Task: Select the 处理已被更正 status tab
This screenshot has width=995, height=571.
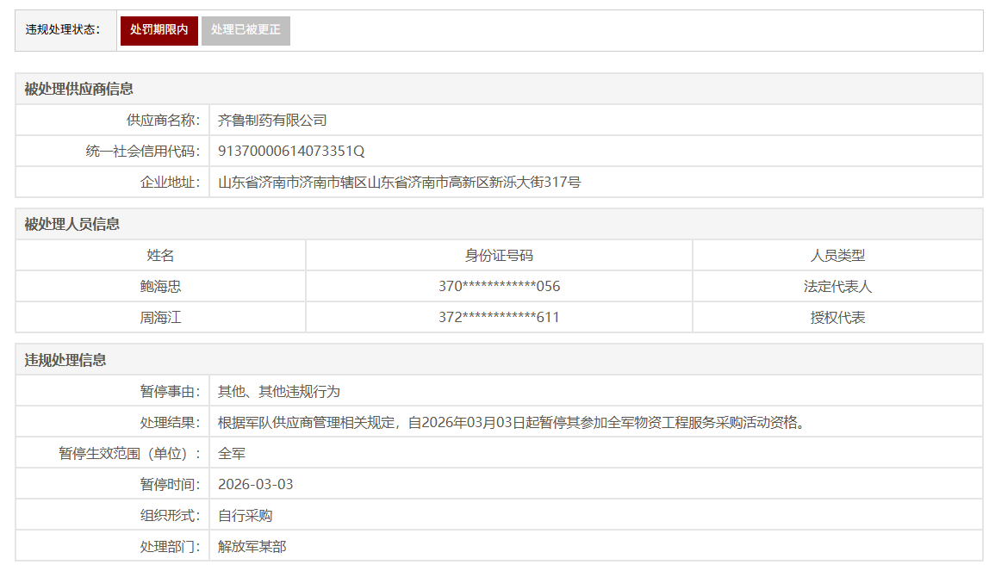Action: [x=246, y=30]
